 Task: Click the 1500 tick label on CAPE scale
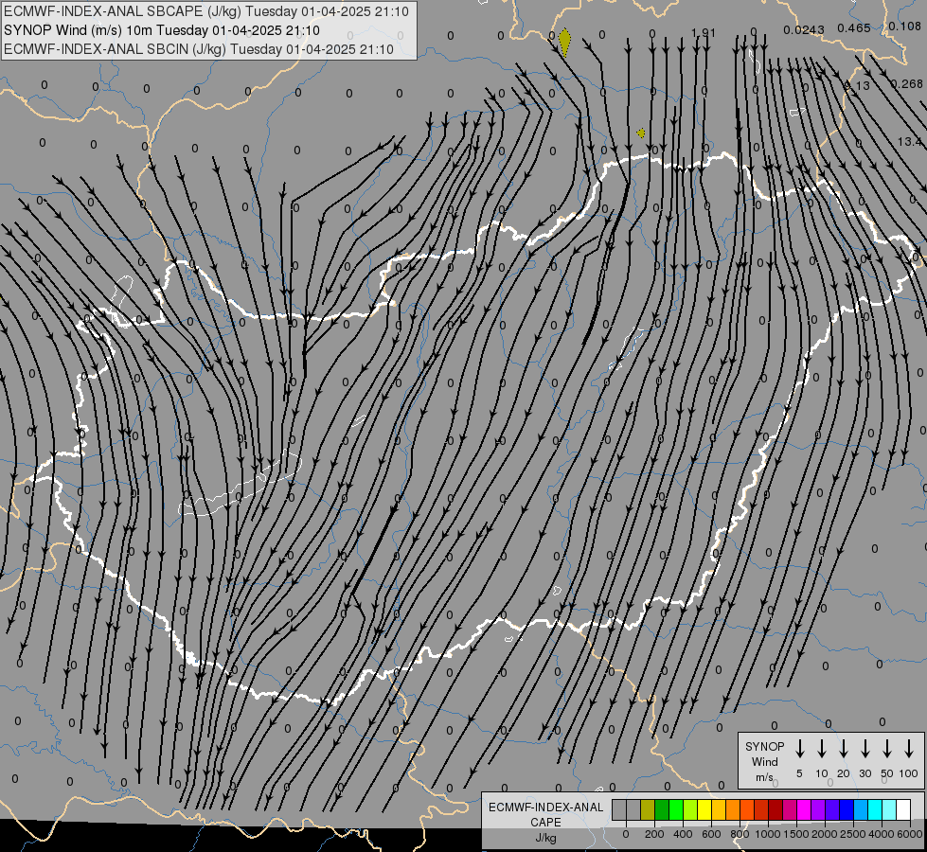click(x=796, y=834)
